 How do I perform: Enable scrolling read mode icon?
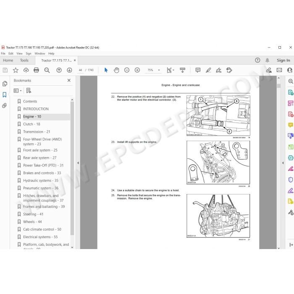182,70
